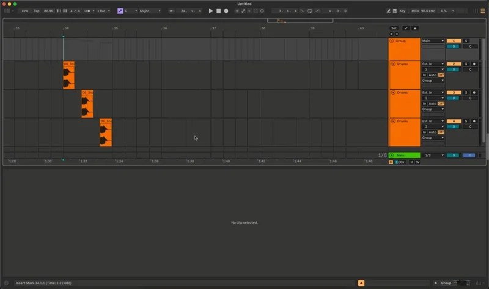Click the Capture MIDI icon
Screen dimensions: 489x289
tap(256, 11)
